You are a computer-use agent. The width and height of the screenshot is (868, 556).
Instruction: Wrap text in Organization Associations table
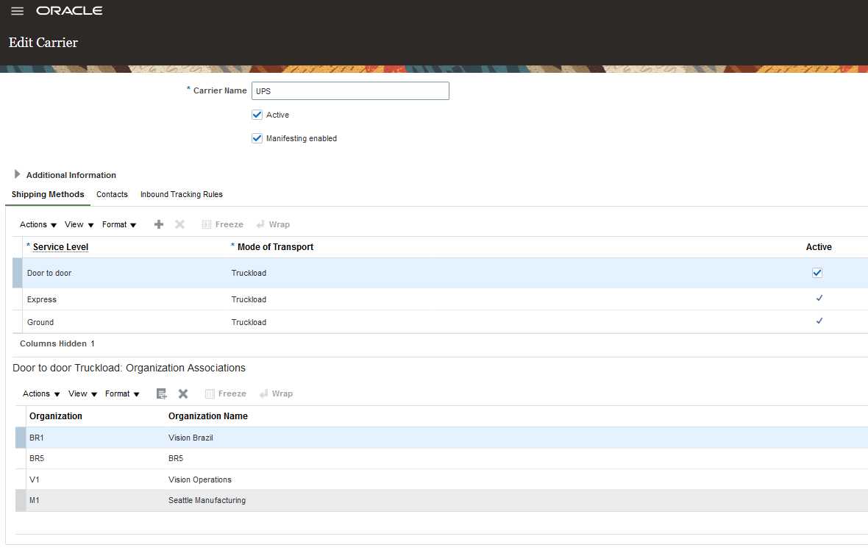[x=276, y=393]
